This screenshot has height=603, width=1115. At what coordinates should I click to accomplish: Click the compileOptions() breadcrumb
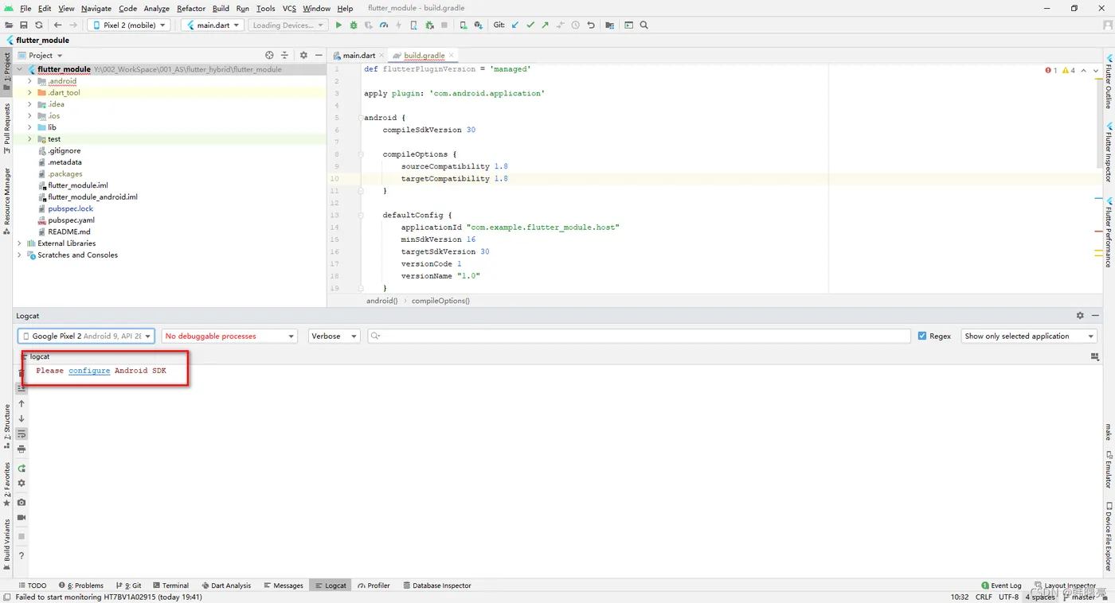coord(440,301)
